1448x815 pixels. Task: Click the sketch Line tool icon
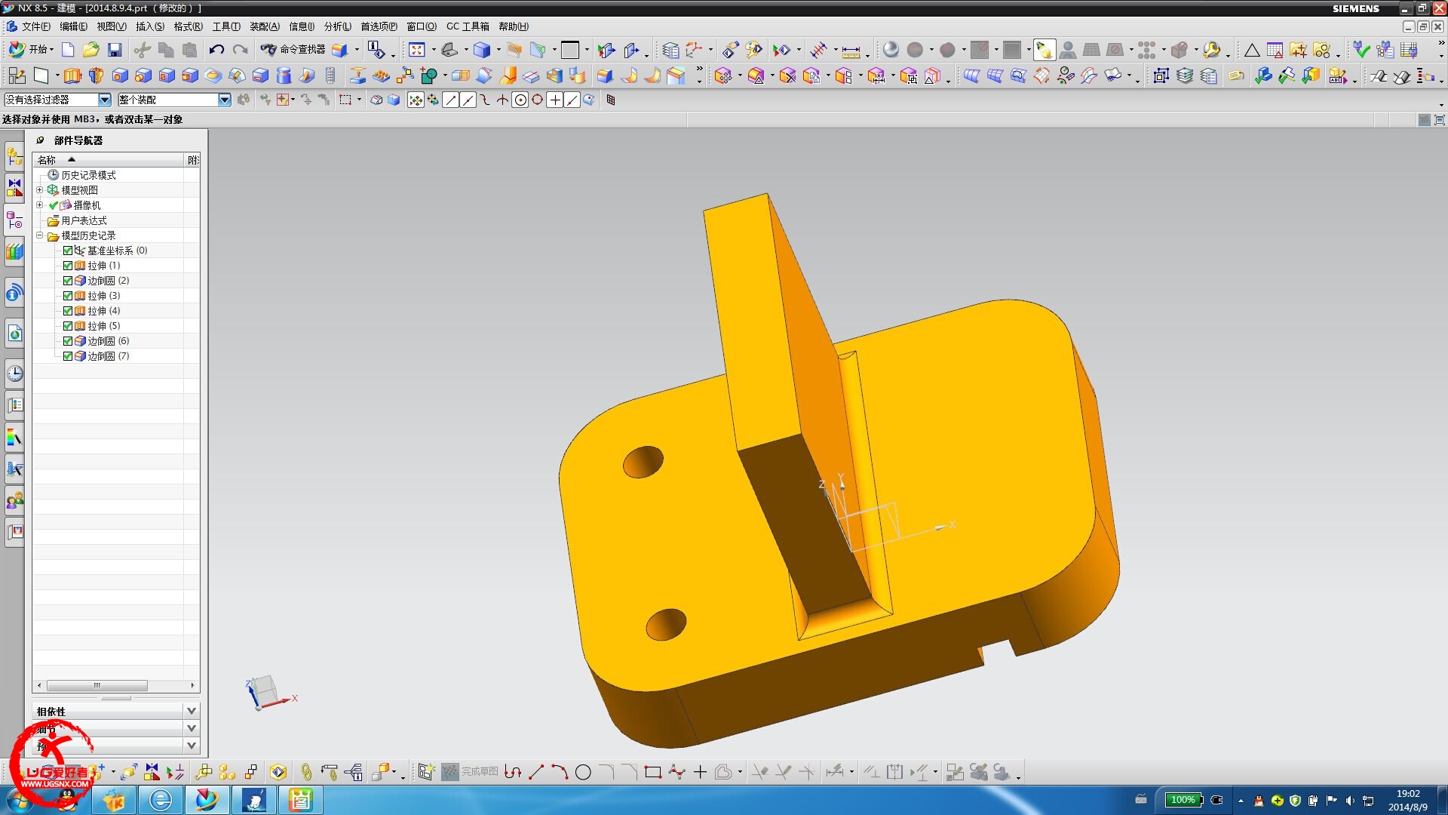(536, 772)
